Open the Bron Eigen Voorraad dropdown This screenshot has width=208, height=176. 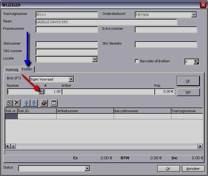tap(71, 79)
